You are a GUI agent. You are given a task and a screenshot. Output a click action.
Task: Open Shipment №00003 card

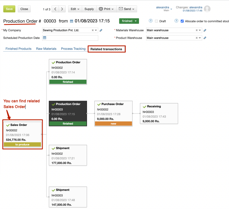(x=68, y=197)
